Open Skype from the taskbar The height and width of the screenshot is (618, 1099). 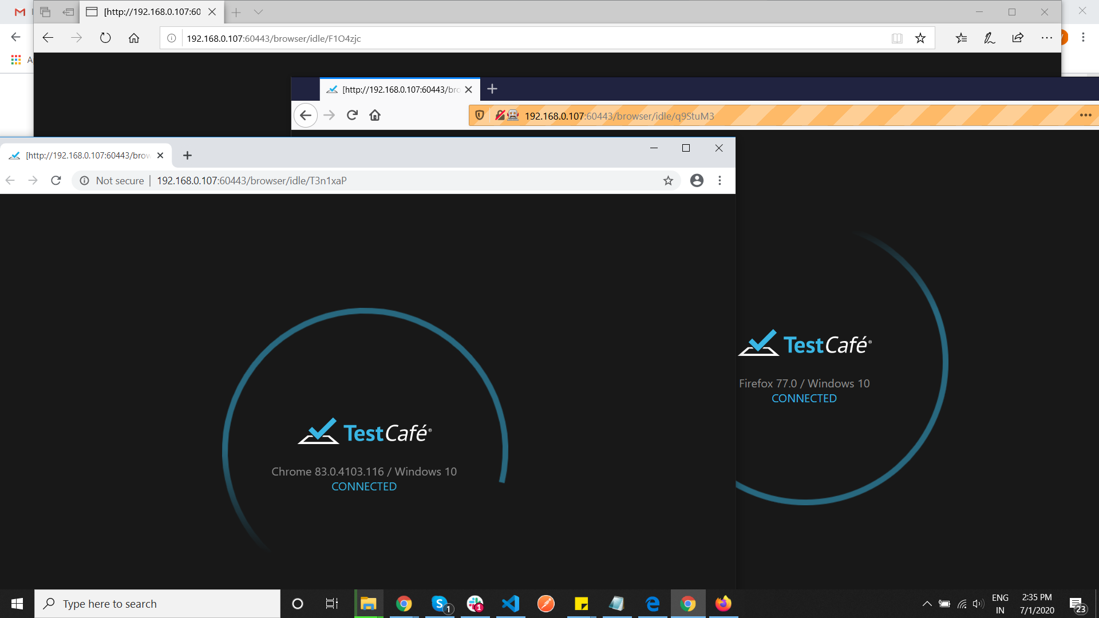click(439, 604)
